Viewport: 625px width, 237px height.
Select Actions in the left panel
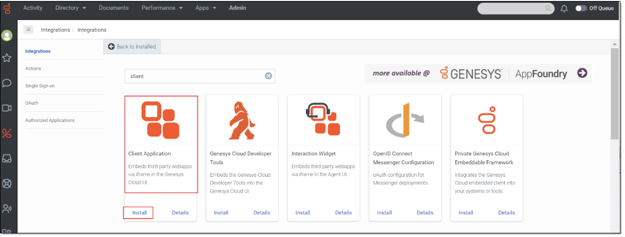point(33,69)
